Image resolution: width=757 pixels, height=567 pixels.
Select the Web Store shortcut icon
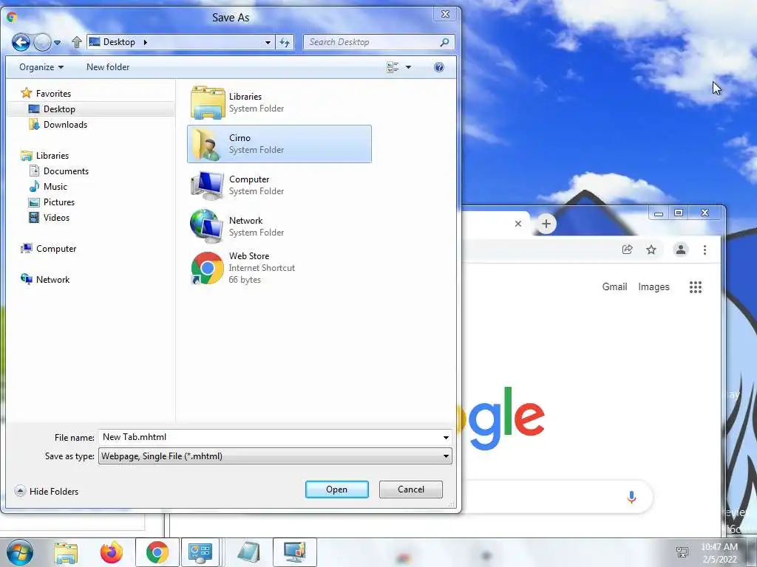pos(208,268)
